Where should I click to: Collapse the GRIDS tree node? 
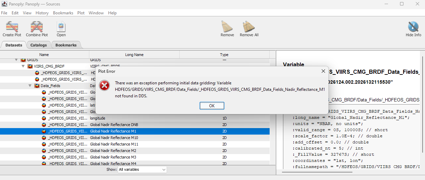pyautogui.click(x=16, y=60)
